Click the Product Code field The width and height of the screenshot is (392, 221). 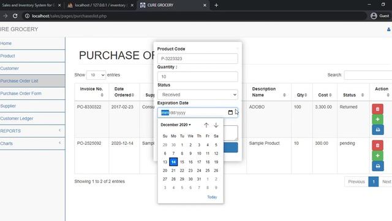(x=197, y=59)
